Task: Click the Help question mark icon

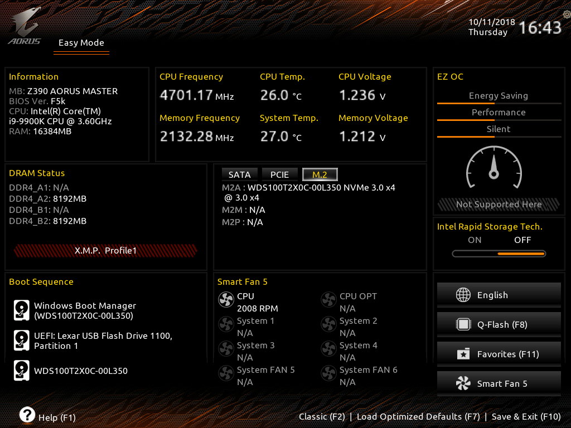Action: pos(27,415)
